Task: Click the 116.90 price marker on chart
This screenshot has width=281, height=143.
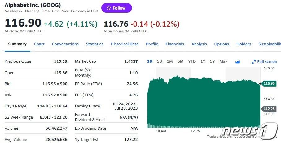Action: click(x=269, y=83)
